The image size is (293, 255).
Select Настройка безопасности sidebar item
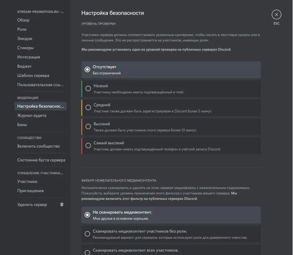pyautogui.click(x=40, y=106)
